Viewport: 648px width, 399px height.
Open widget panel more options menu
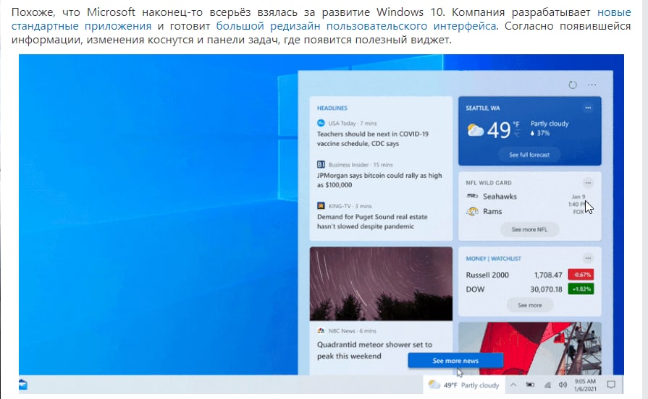tap(592, 85)
